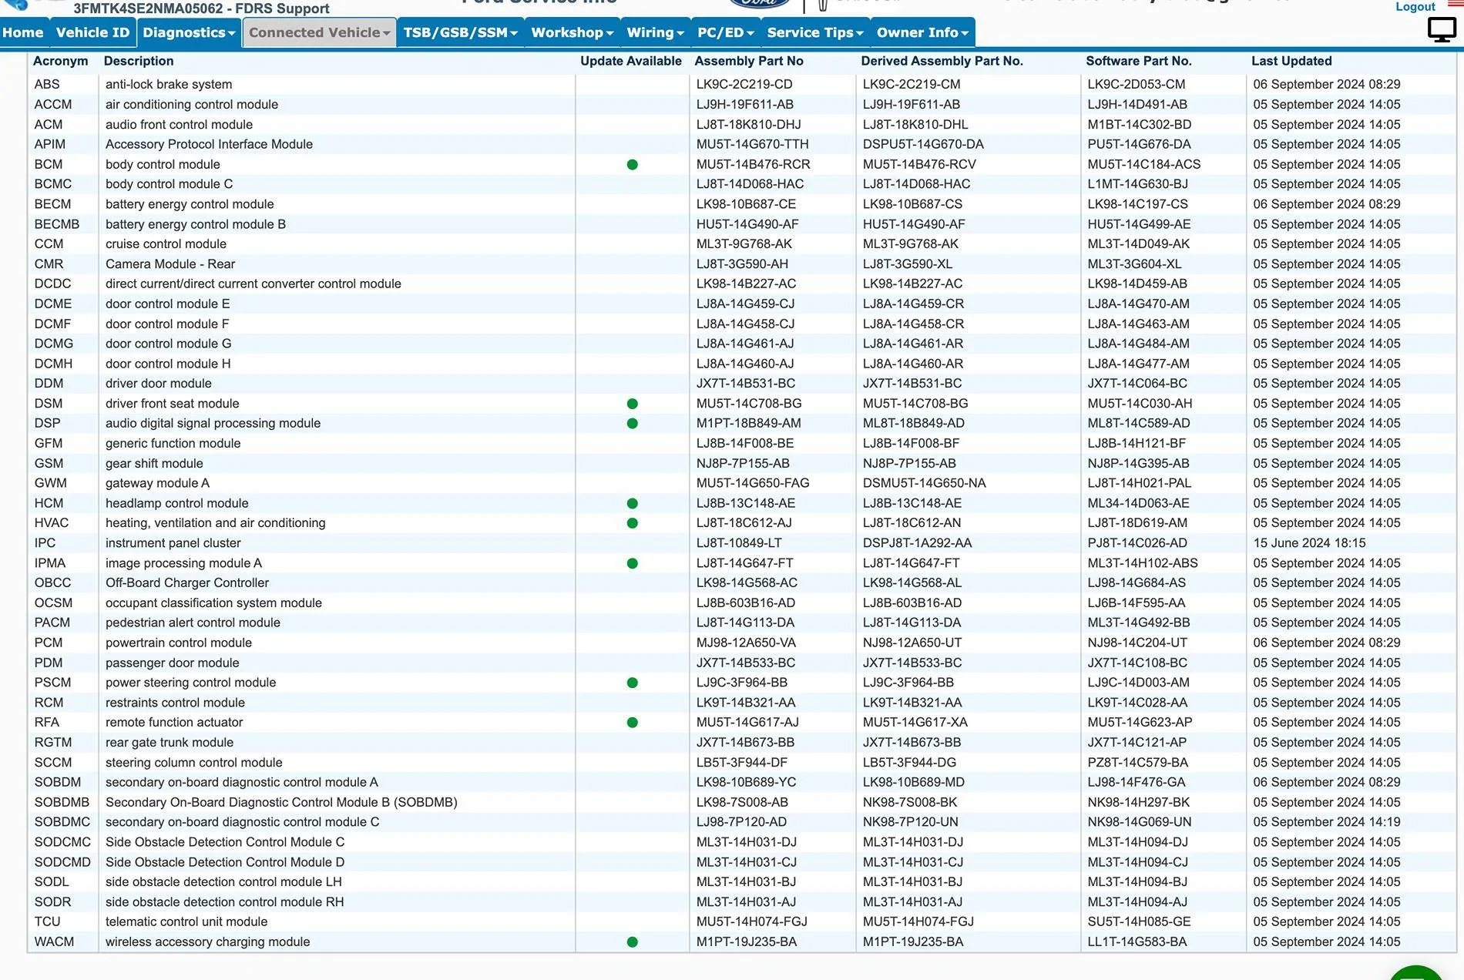Click software part number PU5T-14G676-DA
Image resolution: width=1464 pixels, height=980 pixels.
pos(1140,144)
